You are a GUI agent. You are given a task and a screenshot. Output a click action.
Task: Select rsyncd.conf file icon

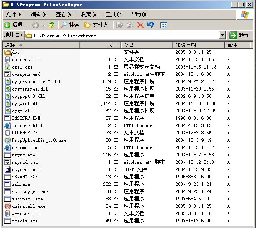click(x=7, y=169)
